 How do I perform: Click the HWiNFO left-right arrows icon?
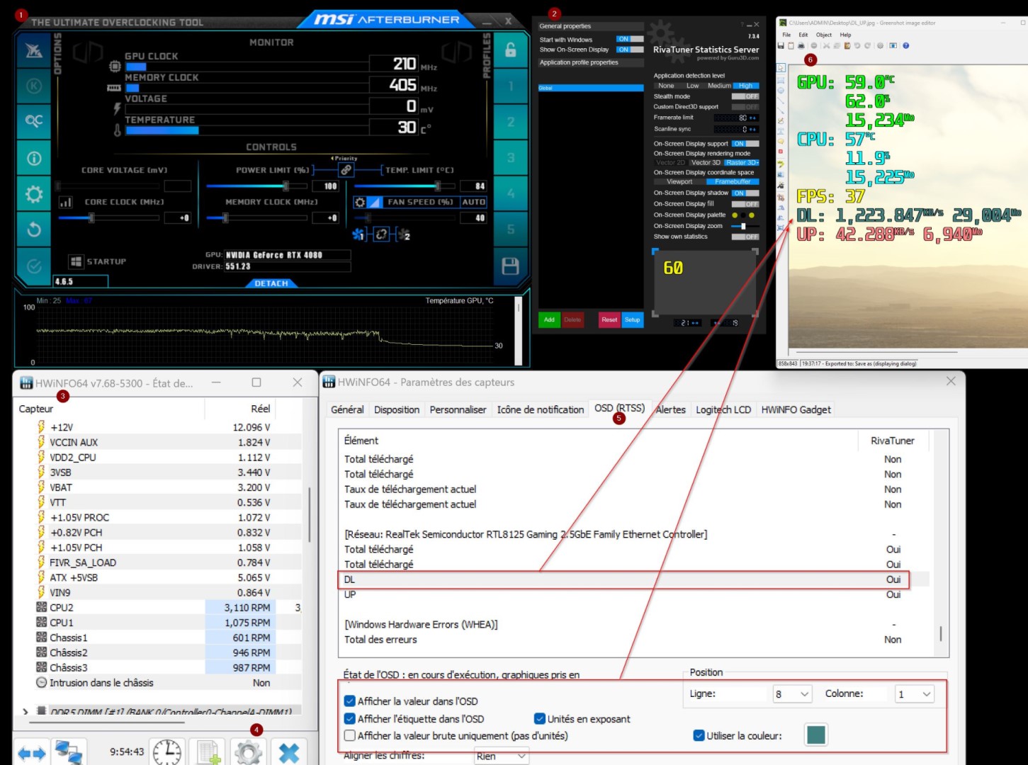(x=32, y=752)
